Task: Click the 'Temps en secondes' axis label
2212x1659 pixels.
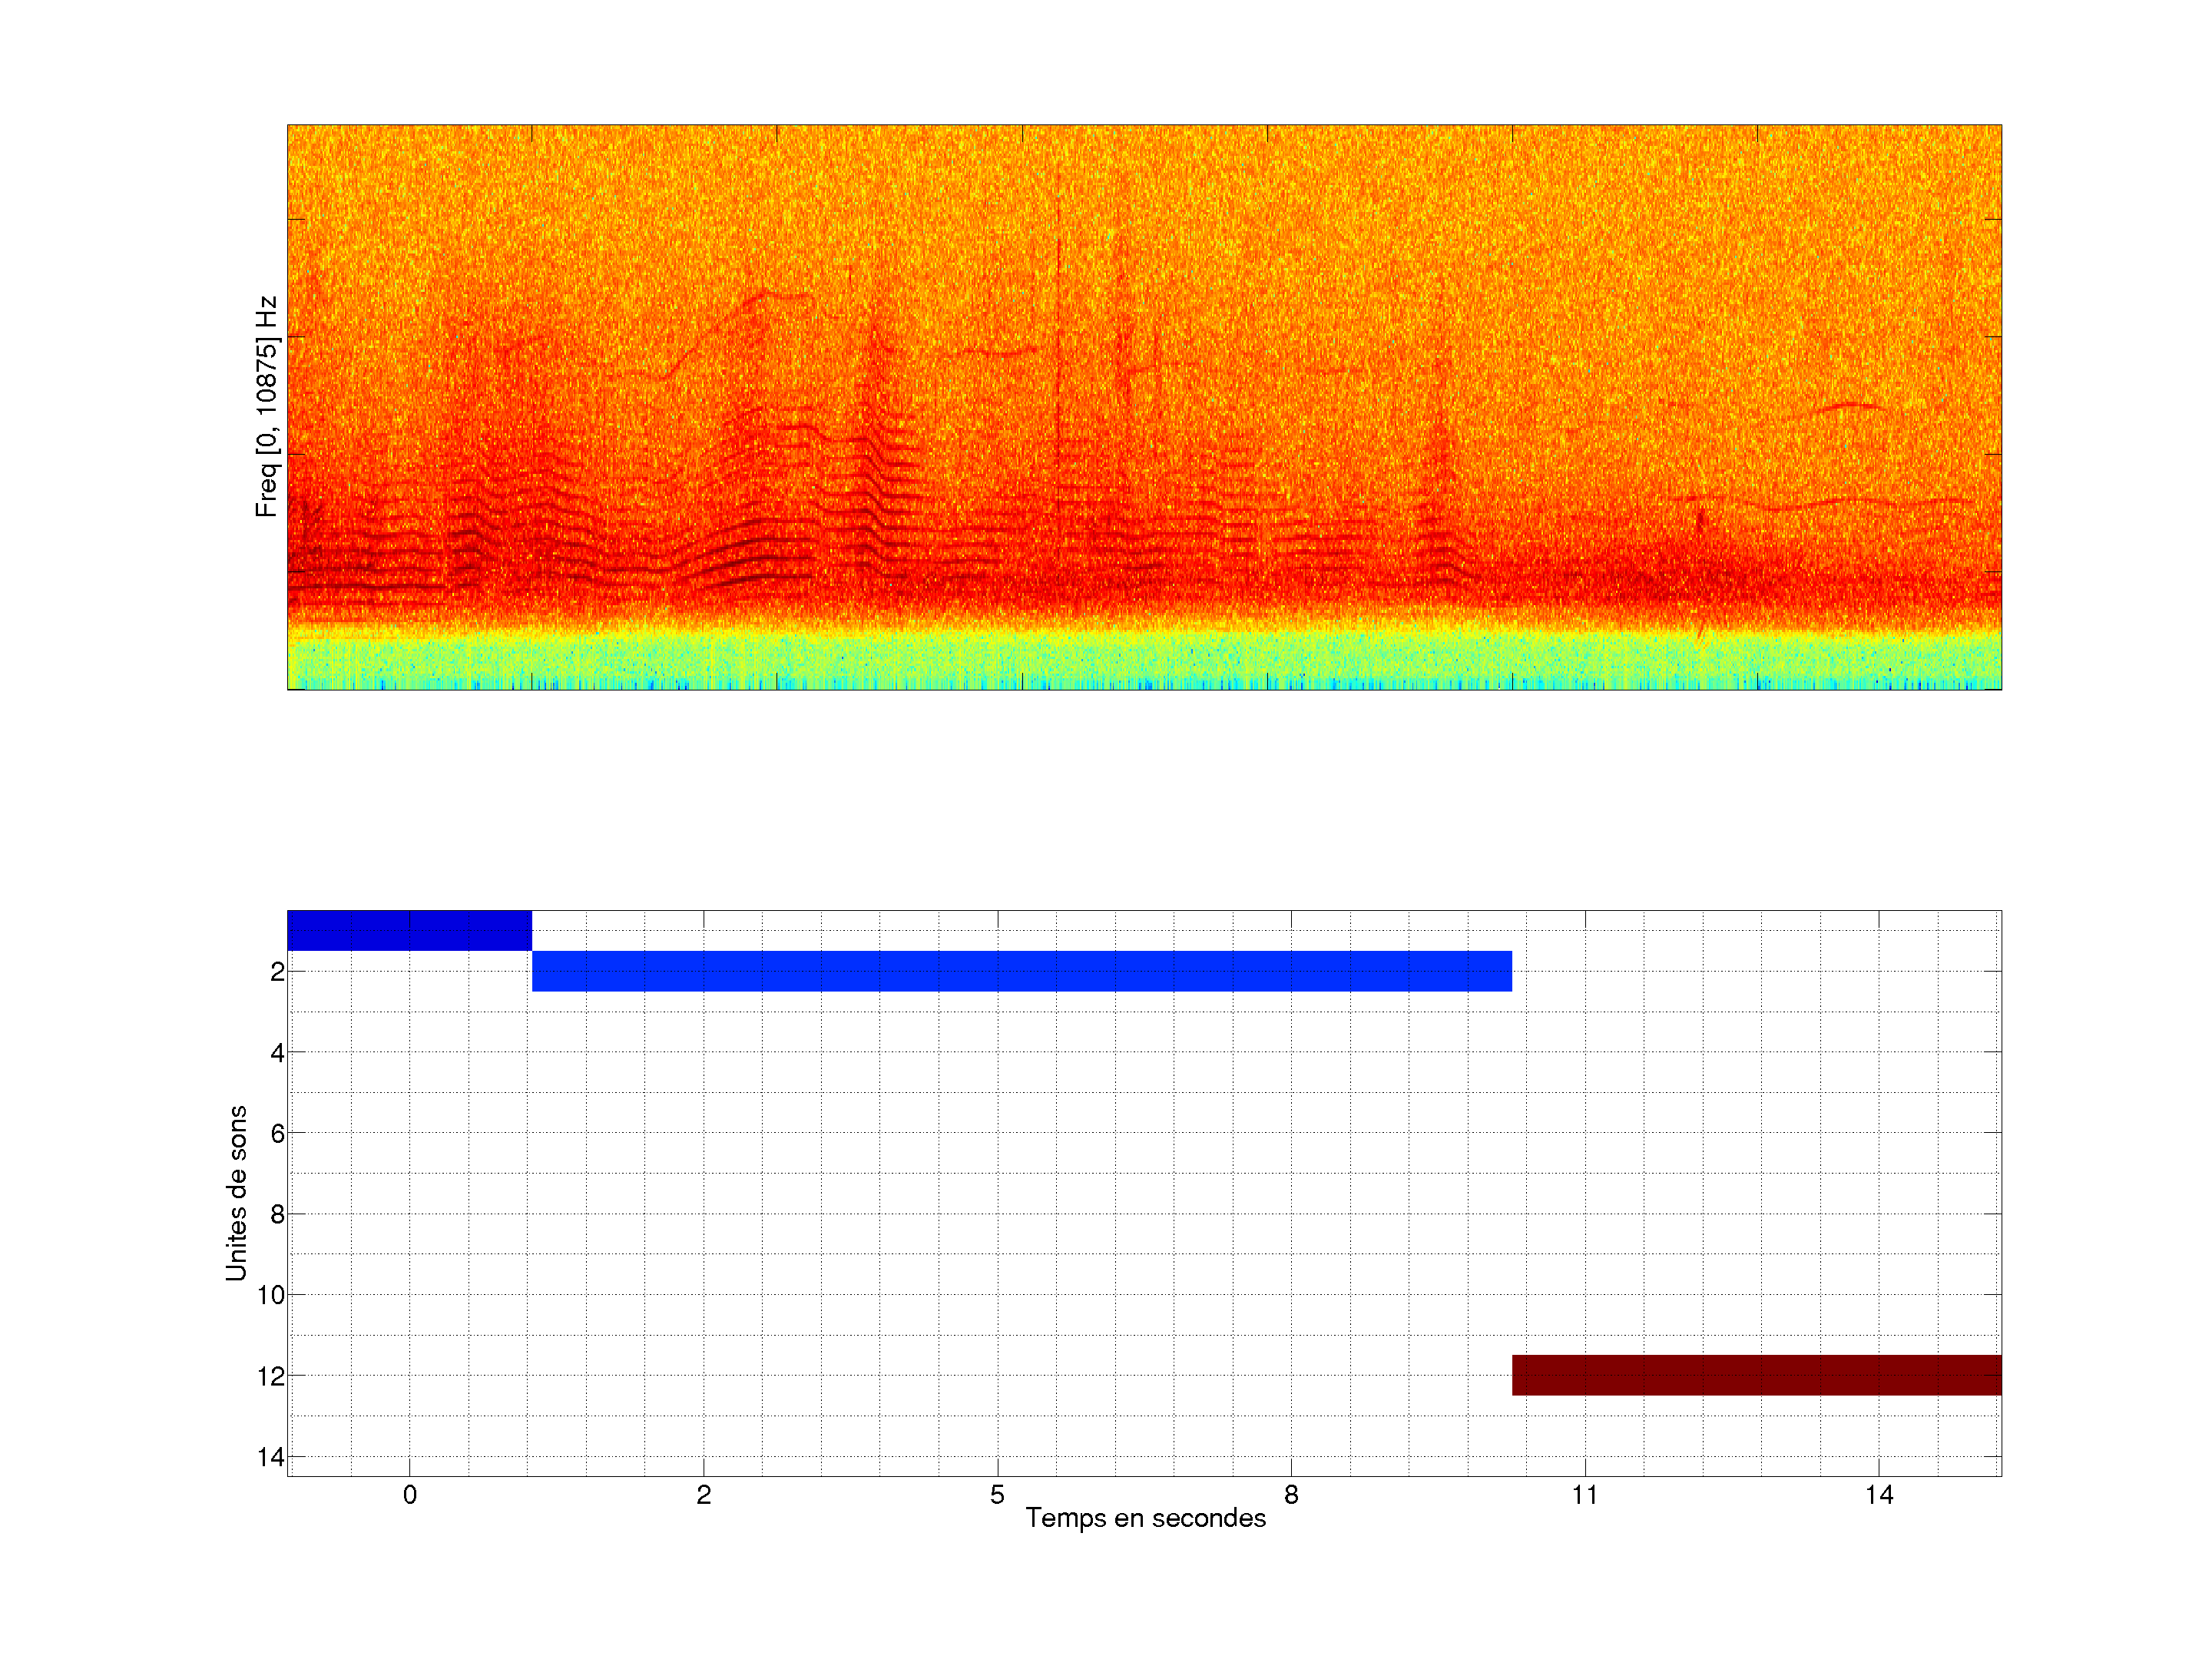Action: tap(1145, 1518)
